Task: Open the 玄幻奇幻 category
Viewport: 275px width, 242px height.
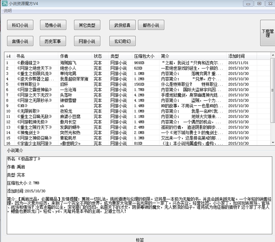Action: click(x=123, y=41)
